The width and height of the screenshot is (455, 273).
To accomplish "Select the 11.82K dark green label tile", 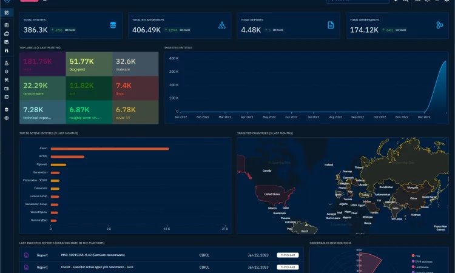I will 89,89.
